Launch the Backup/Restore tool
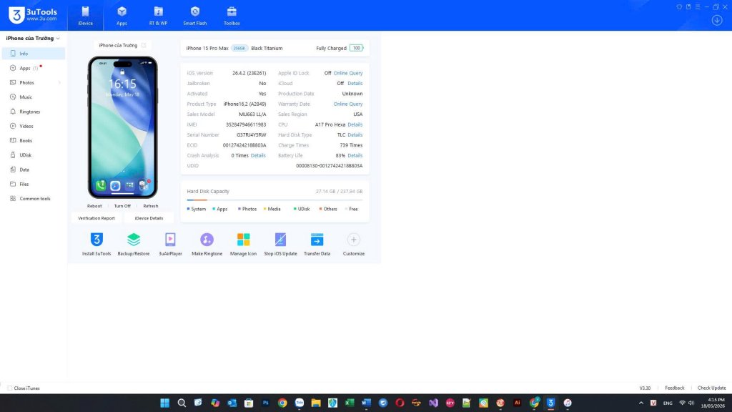This screenshot has width=732, height=412. click(134, 244)
